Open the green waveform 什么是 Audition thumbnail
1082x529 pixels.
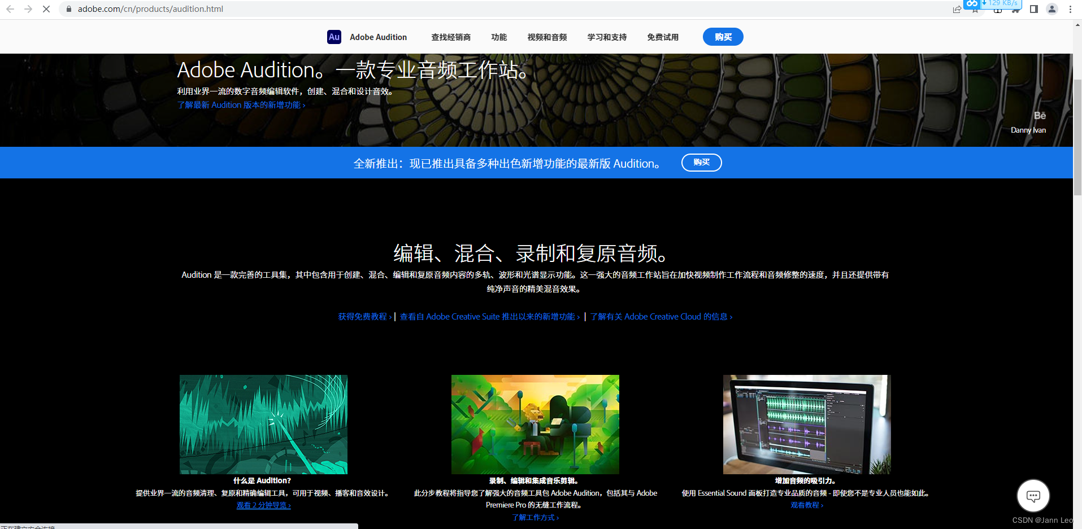263,425
